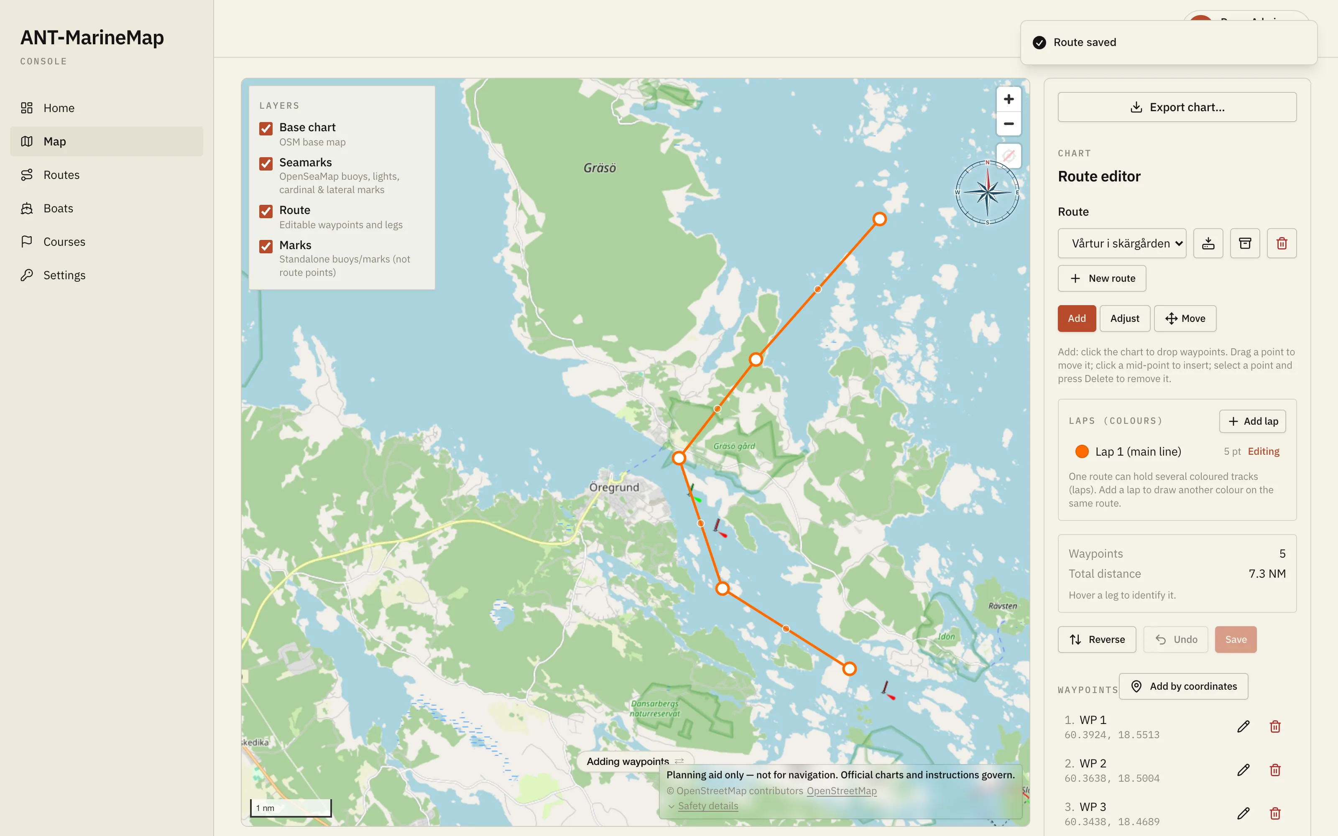This screenshot has width=1338, height=836.
Task: Select Add waypoint mode
Action: (1077, 319)
